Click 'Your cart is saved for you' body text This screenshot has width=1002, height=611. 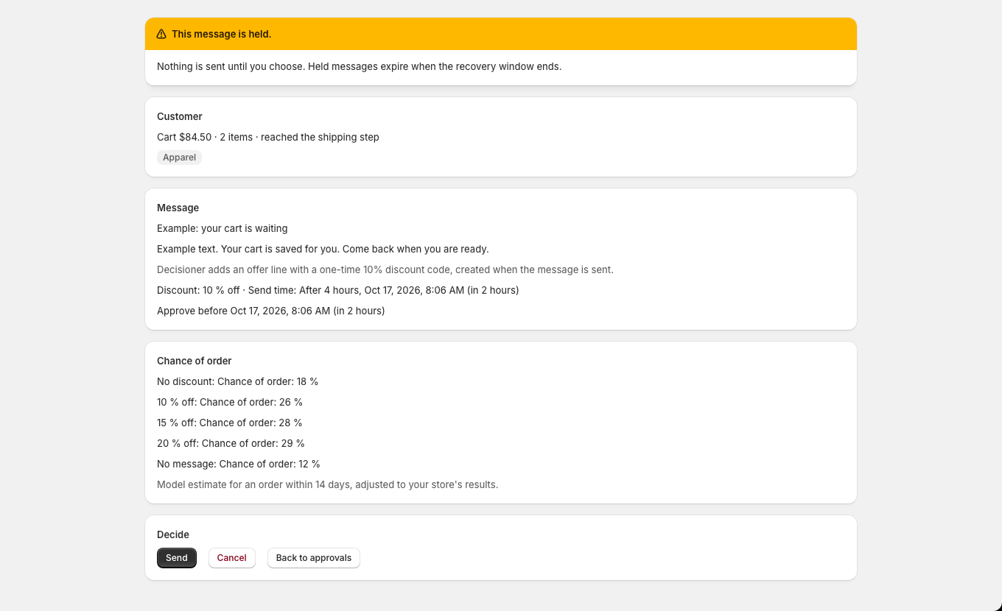pyautogui.click(x=323, y=249)
